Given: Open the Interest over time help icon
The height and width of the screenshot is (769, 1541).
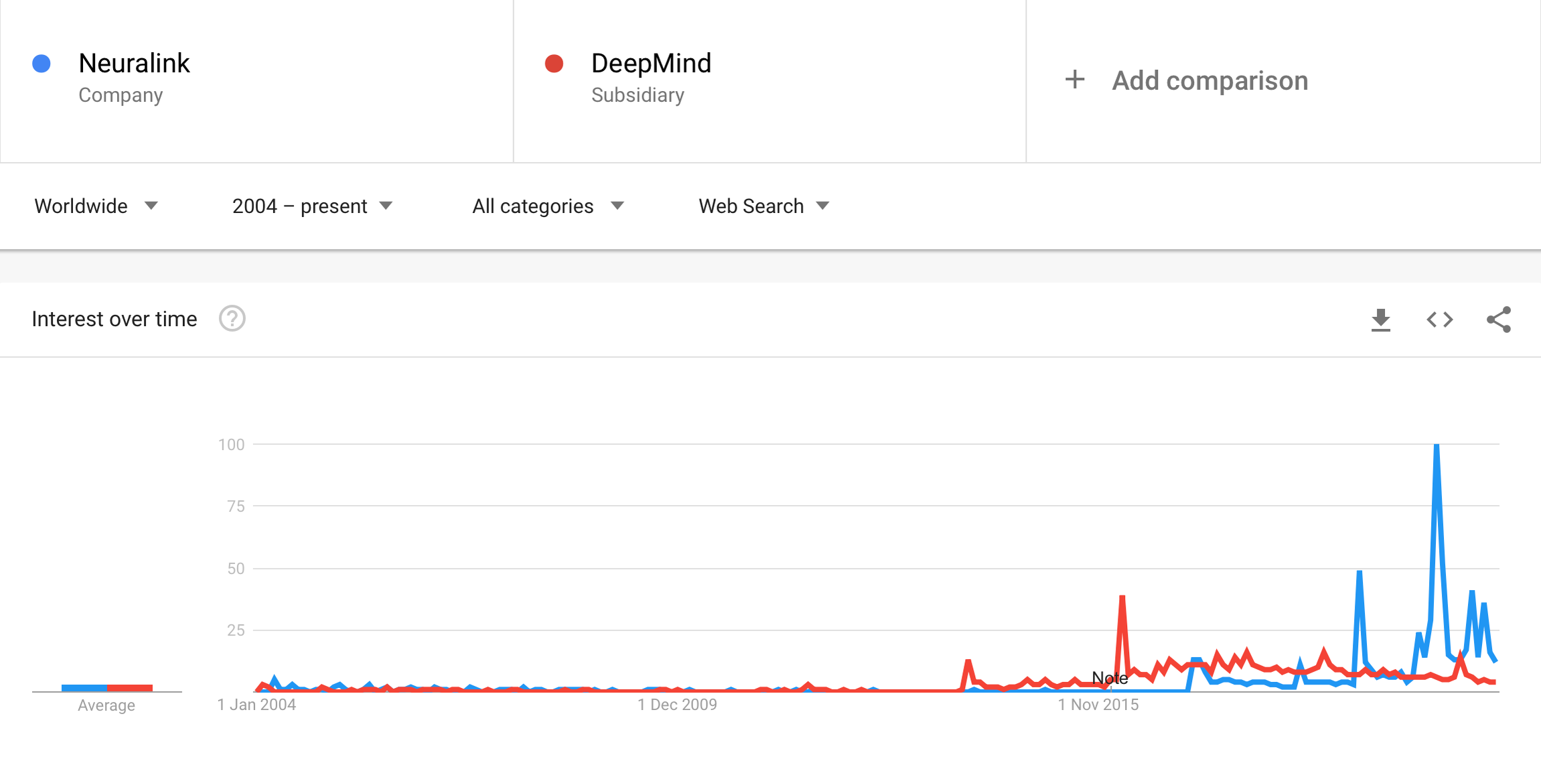Looking at the screenshot, I should [x=232, y=319].
